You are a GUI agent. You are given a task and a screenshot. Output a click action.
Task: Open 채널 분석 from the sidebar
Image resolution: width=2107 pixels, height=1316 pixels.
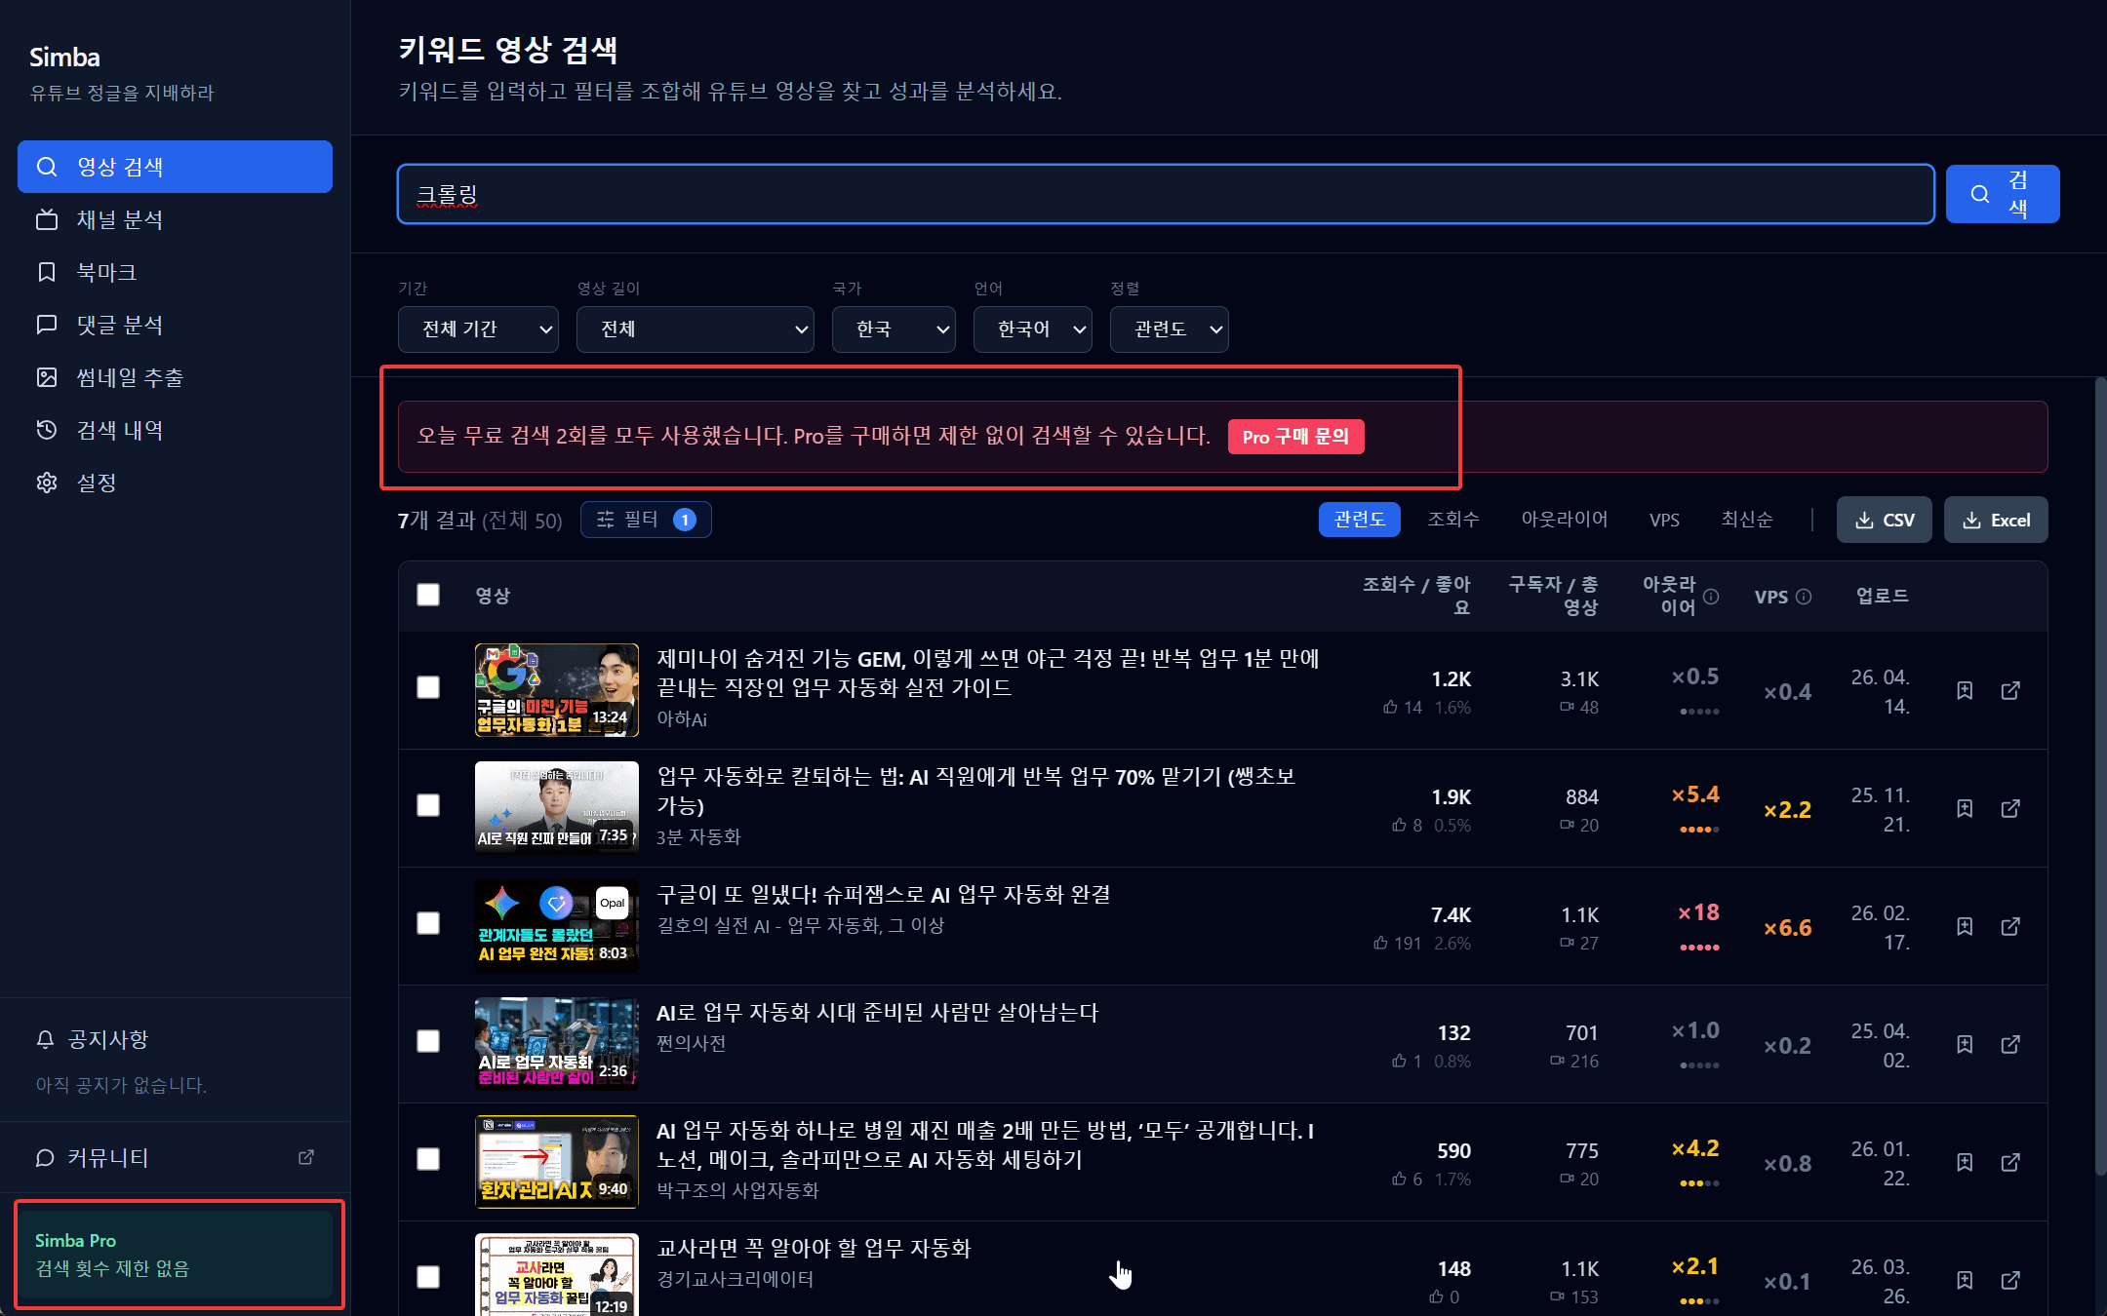tap(175, 219)
